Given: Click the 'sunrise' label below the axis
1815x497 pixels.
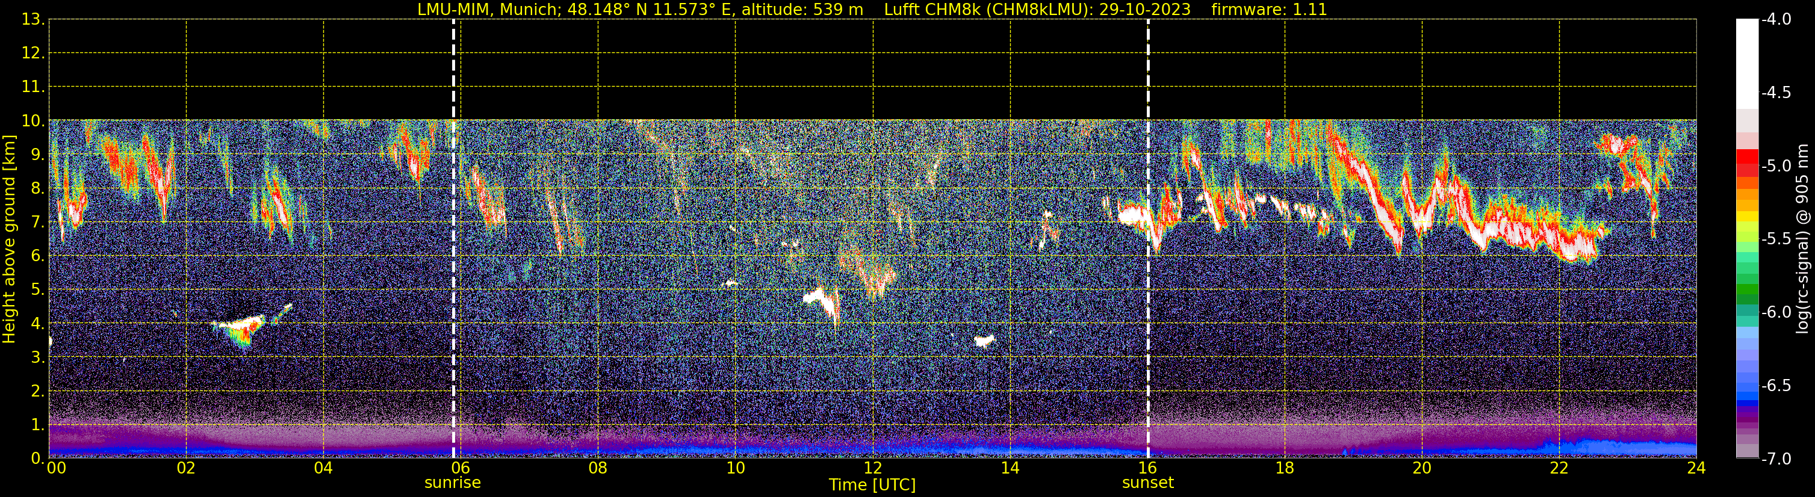Looking at the screenshot, I should click(x=452, y=483).
